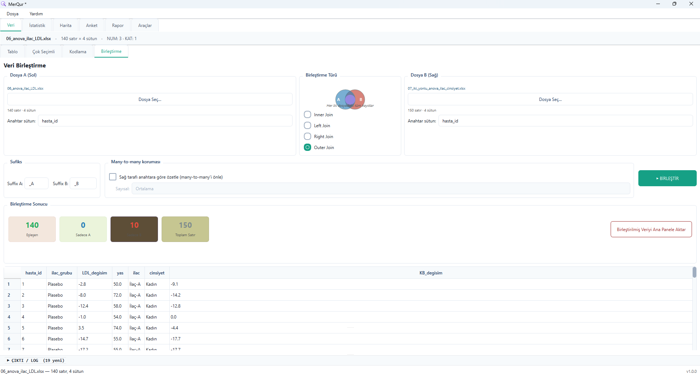Image resolution: width=700 pixels, height=375 pixels.
Task: Click the ilac_grubu column header
Action: coord(62,273)
